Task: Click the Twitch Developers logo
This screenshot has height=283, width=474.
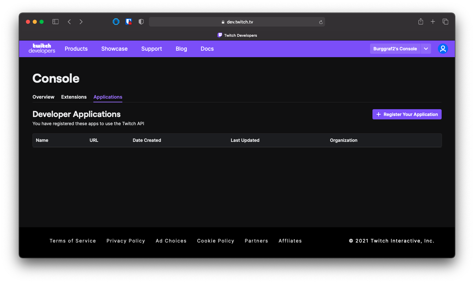Action: click(42, 49)
